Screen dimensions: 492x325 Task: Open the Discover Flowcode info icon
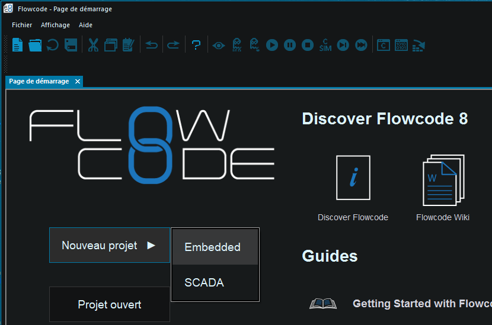click(x=353, y=178)
